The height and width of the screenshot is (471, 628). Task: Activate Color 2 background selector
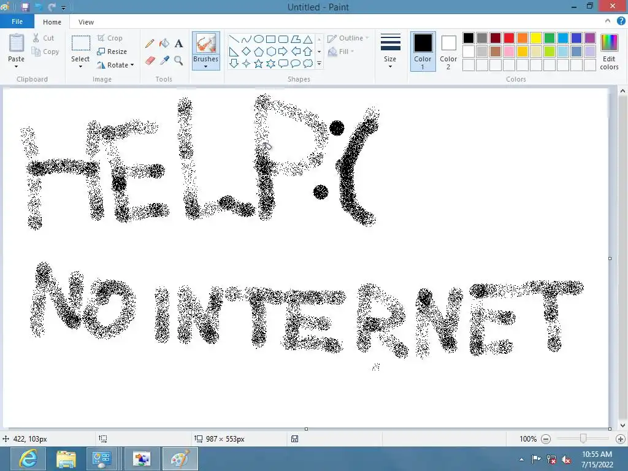pos(448,52)
